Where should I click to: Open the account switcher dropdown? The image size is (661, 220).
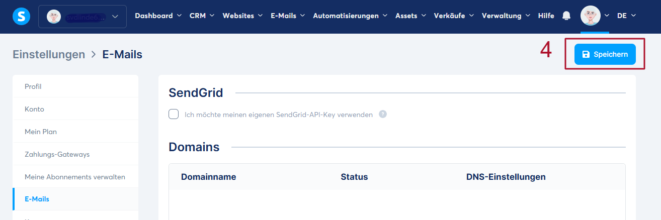[82, 17]
